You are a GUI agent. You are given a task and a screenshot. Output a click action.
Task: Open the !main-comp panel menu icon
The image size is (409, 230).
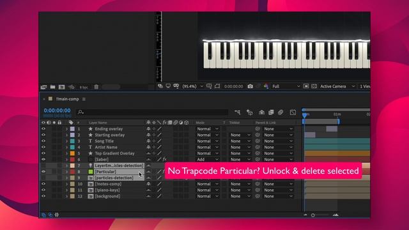pyautogui.click(x=84, y=99)
